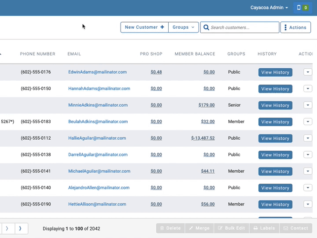Screen dimensions: 317x238
Task: Click the Delete trash button
Action: click(170, 228)
